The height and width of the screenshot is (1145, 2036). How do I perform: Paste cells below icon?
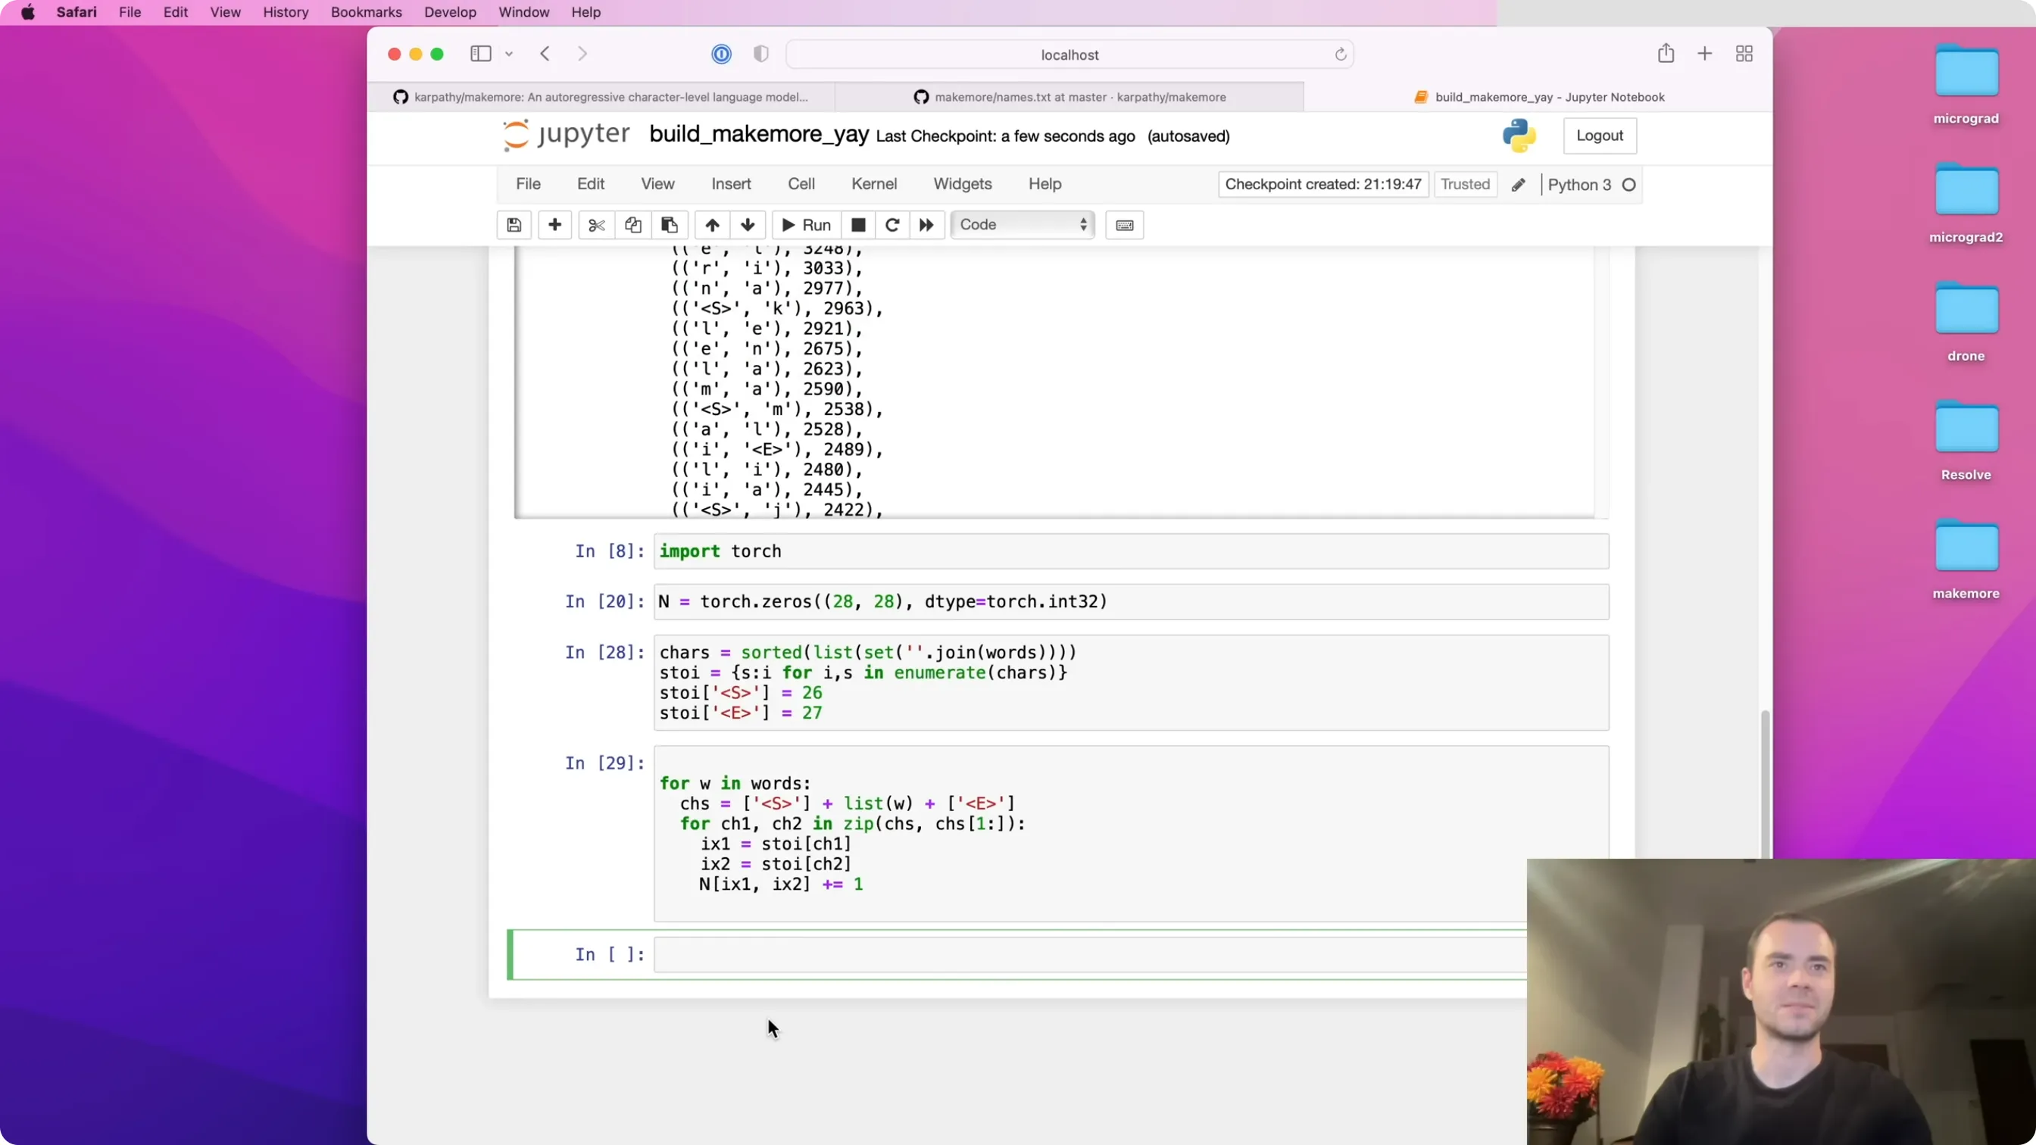(x=669, y=225)
